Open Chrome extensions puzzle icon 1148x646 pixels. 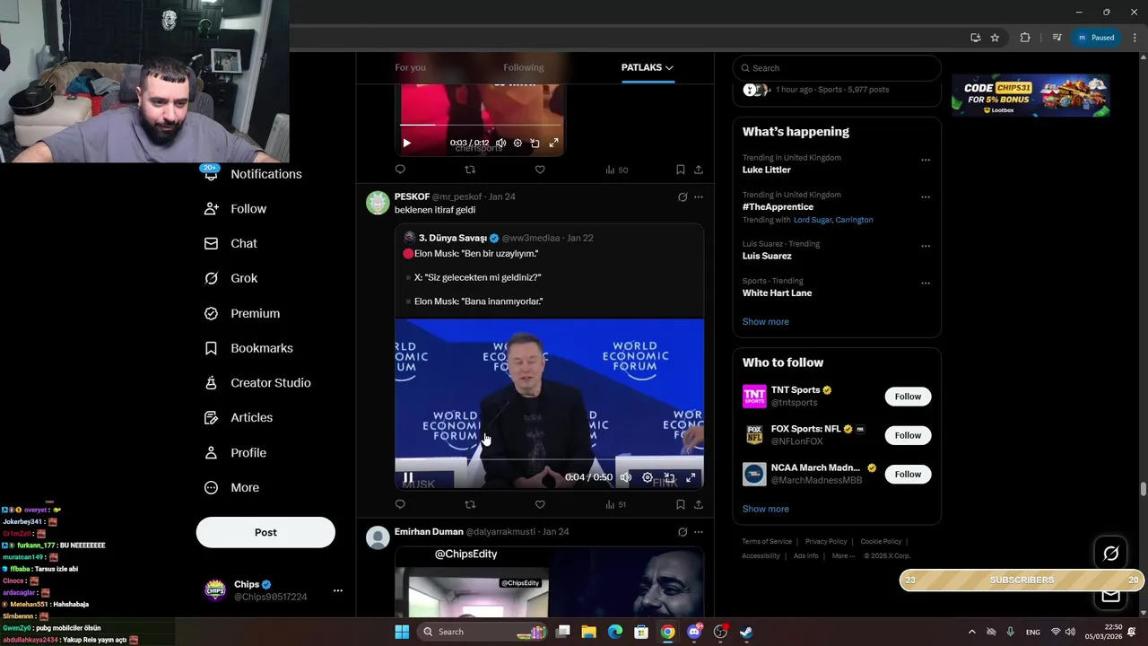1025,38
